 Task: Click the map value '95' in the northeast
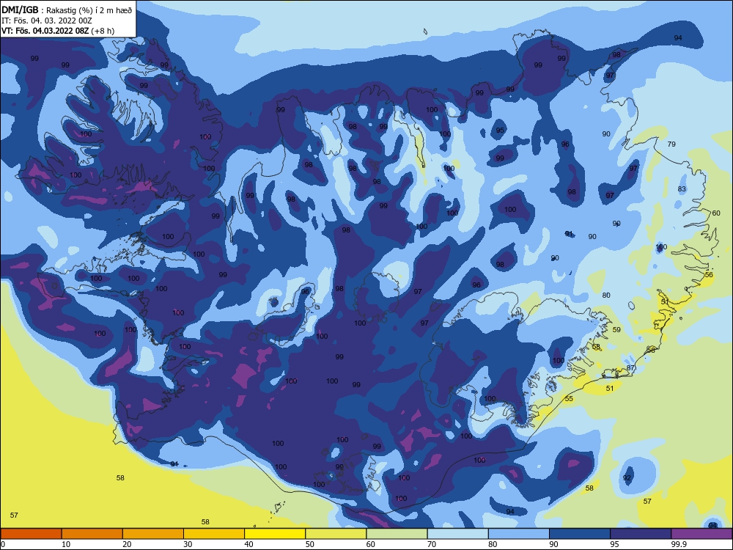point(500,130)
